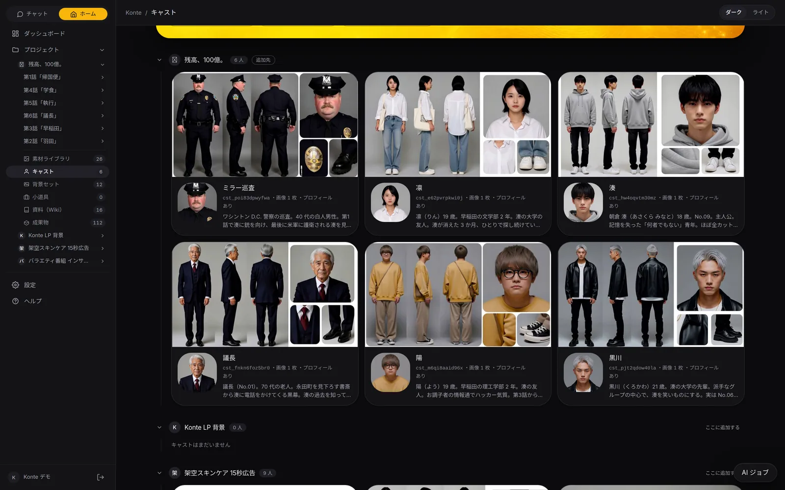Open the ミラー巡査 character sheet image
The width and height of the screenshot is (785, 490).
click(x=265, y=124)
